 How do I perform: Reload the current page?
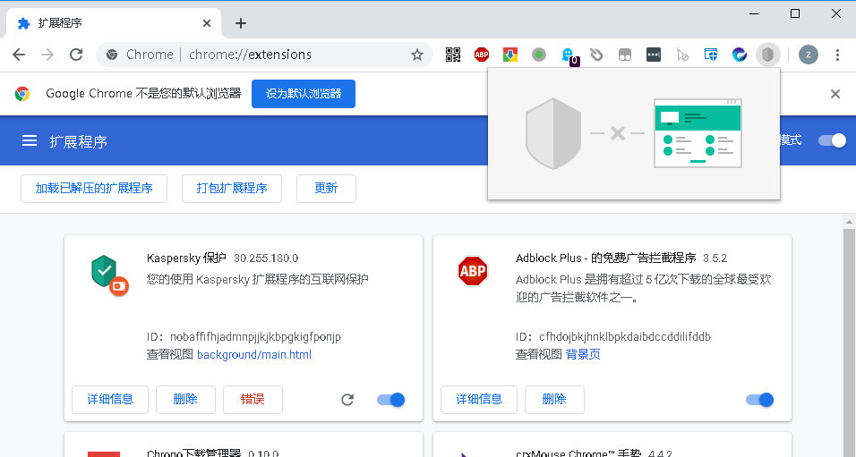click(x=76, y=55)
